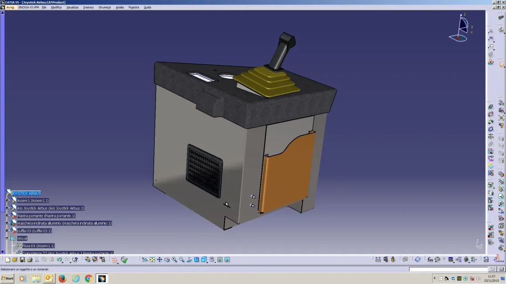This screenshot has width=506, height=284.
Task: Expand the Assem1 (Assem1.1) tree node
Action: pos(7,201)
